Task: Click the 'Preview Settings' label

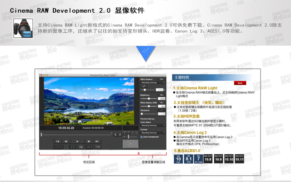Action: [147, 119]
